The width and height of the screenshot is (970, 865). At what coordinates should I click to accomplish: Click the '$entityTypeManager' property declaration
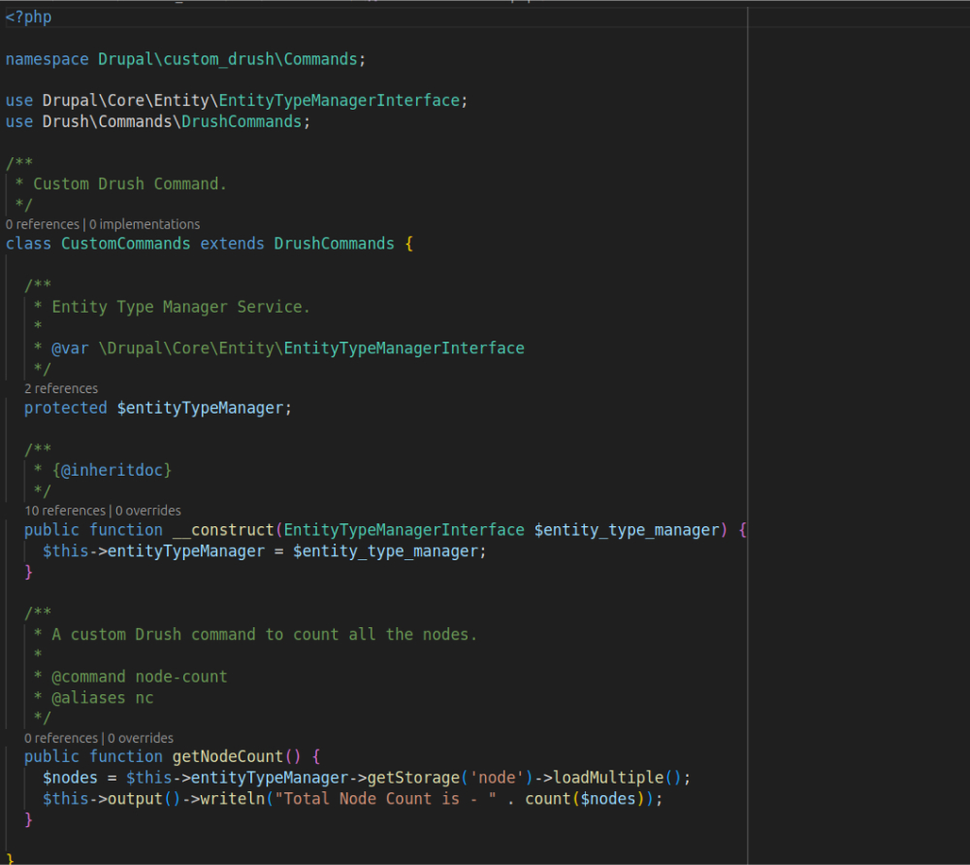coord(200,408)
